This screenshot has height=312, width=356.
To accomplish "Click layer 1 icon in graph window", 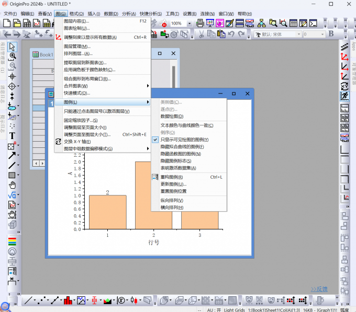I will [x=51, y=103].
